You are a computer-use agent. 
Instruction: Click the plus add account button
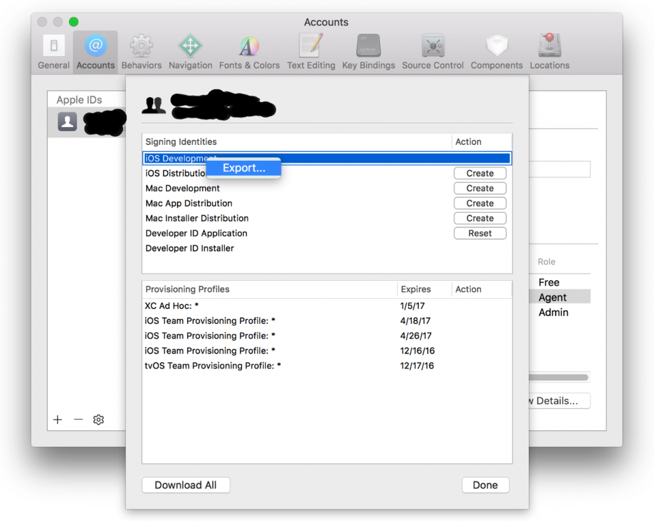(57, 419)
